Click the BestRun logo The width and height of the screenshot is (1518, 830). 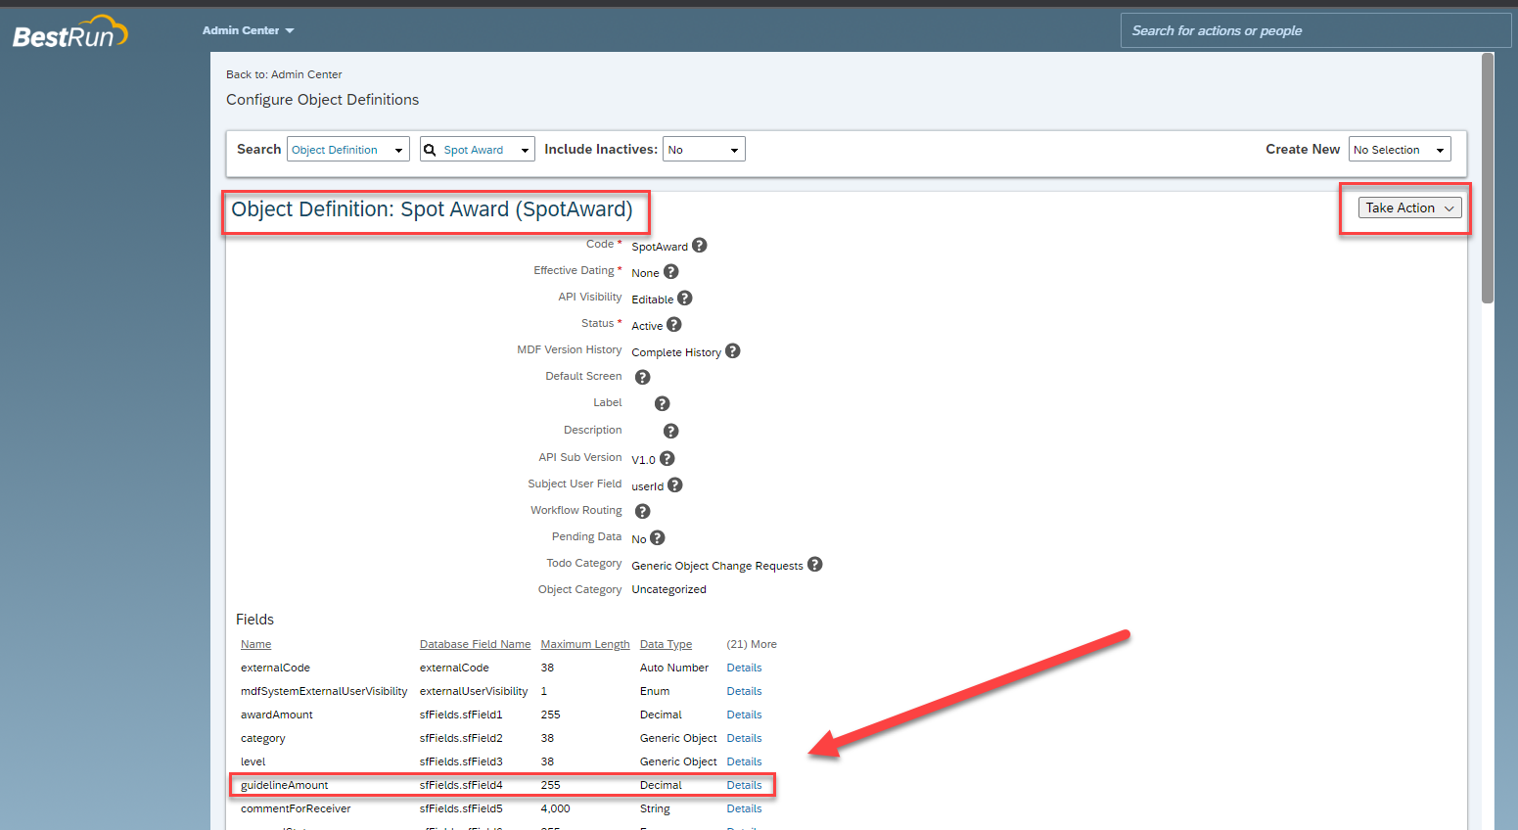pos(70,32)
